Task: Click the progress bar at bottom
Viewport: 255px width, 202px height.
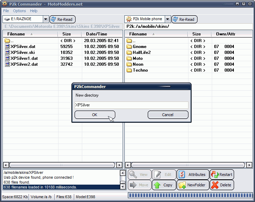Action: 190,195
